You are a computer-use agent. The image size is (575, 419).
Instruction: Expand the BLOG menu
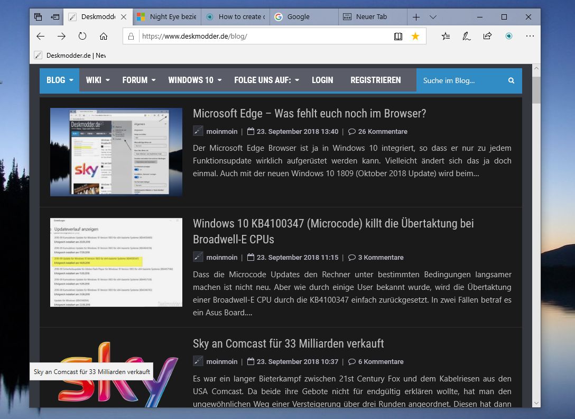pyautogui.click(x=59, y=80)
